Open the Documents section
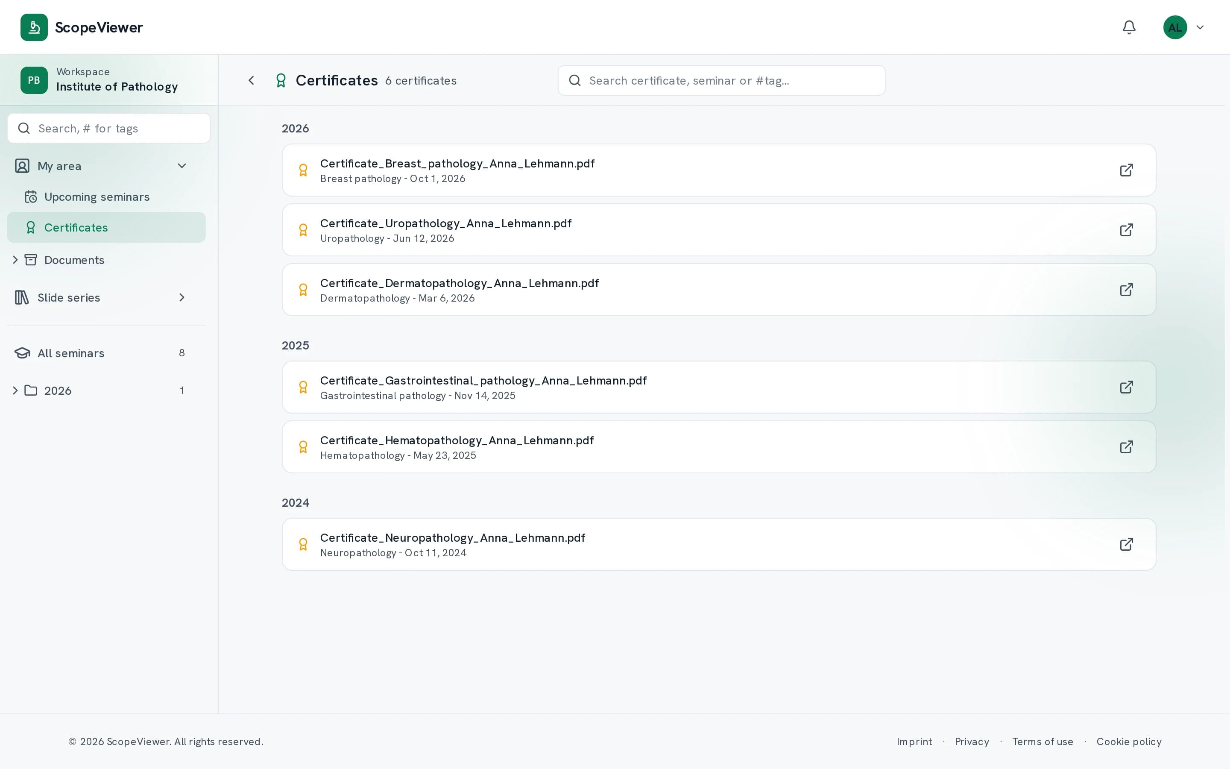1230x769 pixels. (x=74, y=260)
